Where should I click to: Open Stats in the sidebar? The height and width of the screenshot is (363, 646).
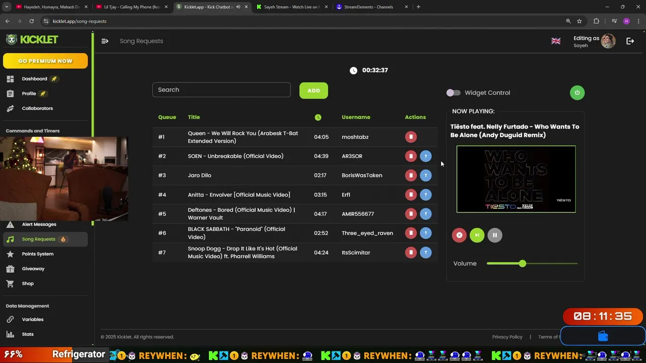coord(27,334)
